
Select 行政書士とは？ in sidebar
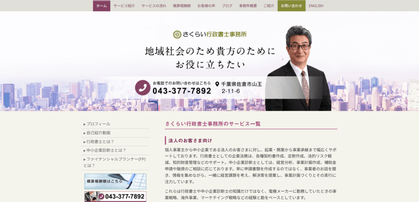101,142
